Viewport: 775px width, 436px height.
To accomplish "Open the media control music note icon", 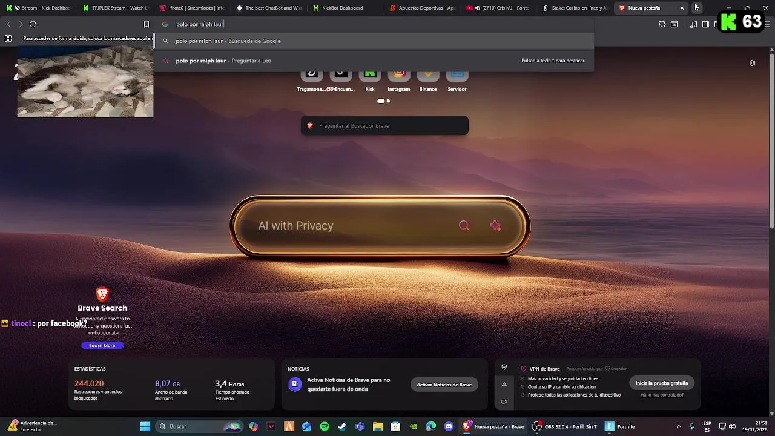I will click(694, 24).
